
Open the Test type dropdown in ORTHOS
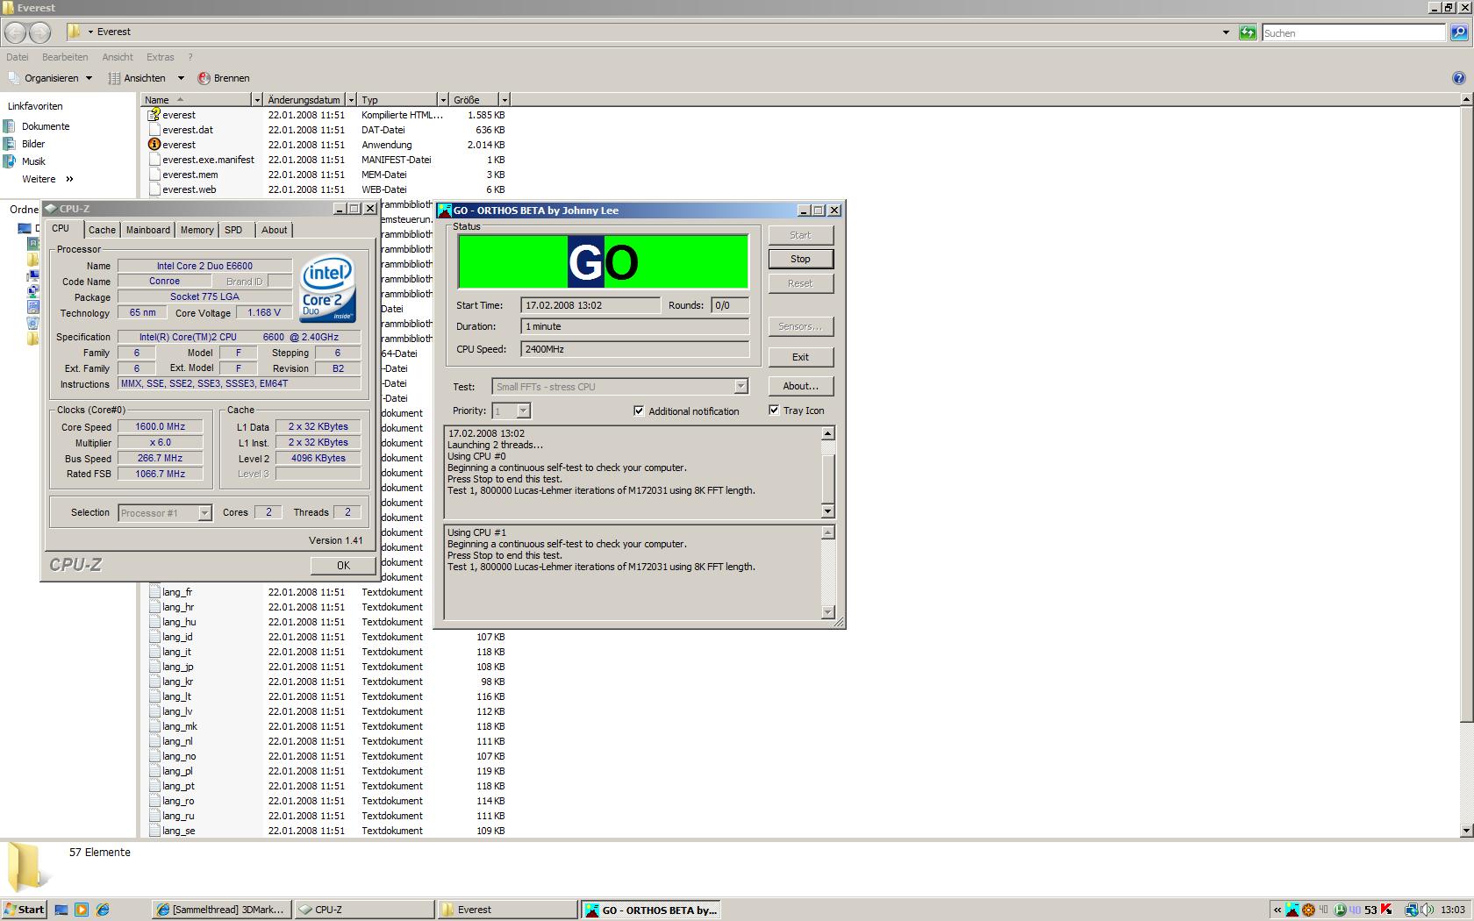tap(741, 387)
